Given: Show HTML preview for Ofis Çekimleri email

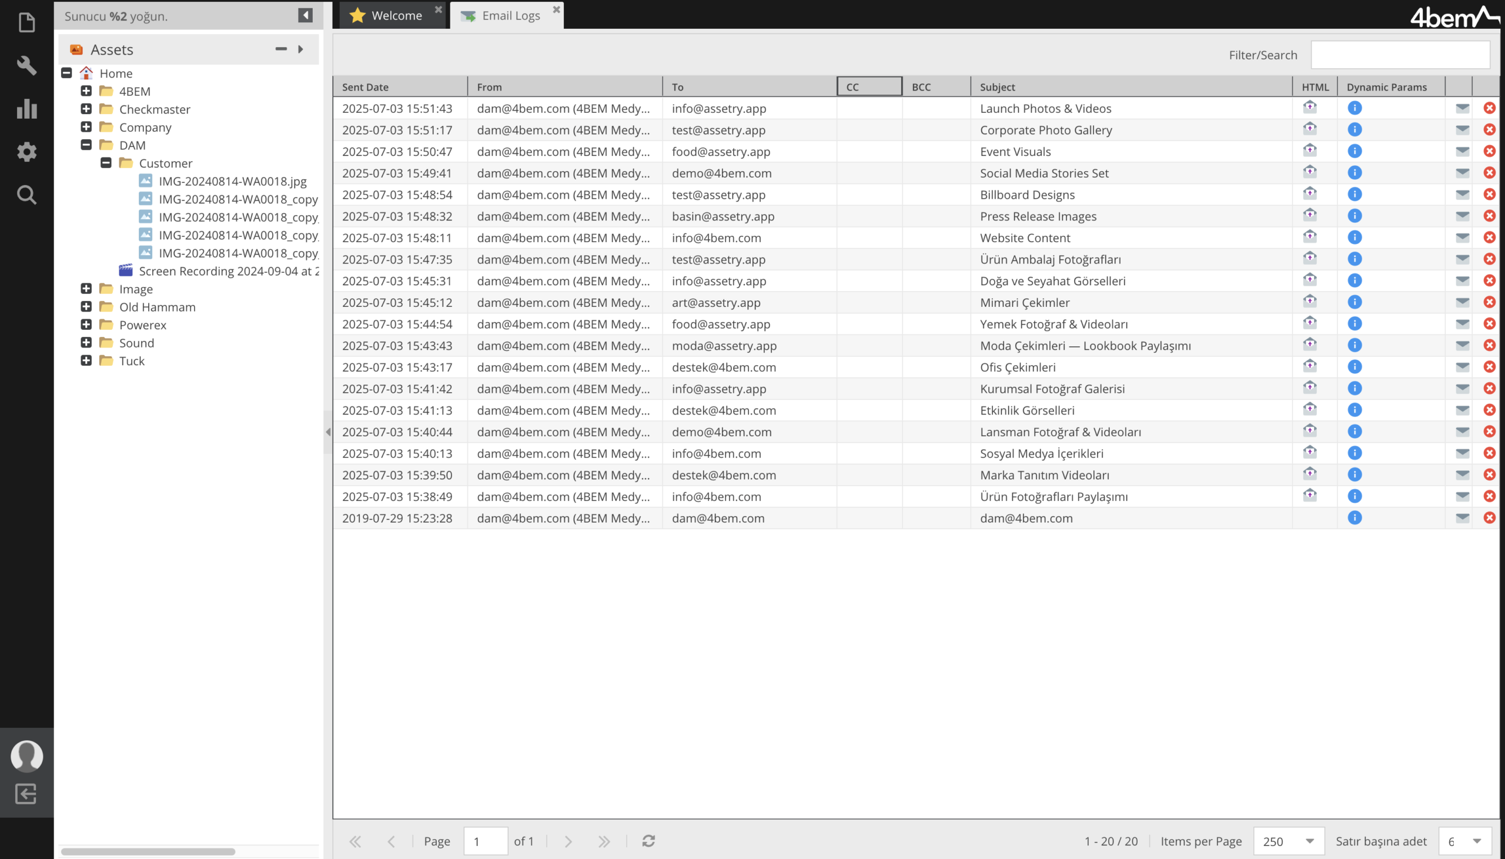Looking at the screenshot, I should tap(1309, 366).
